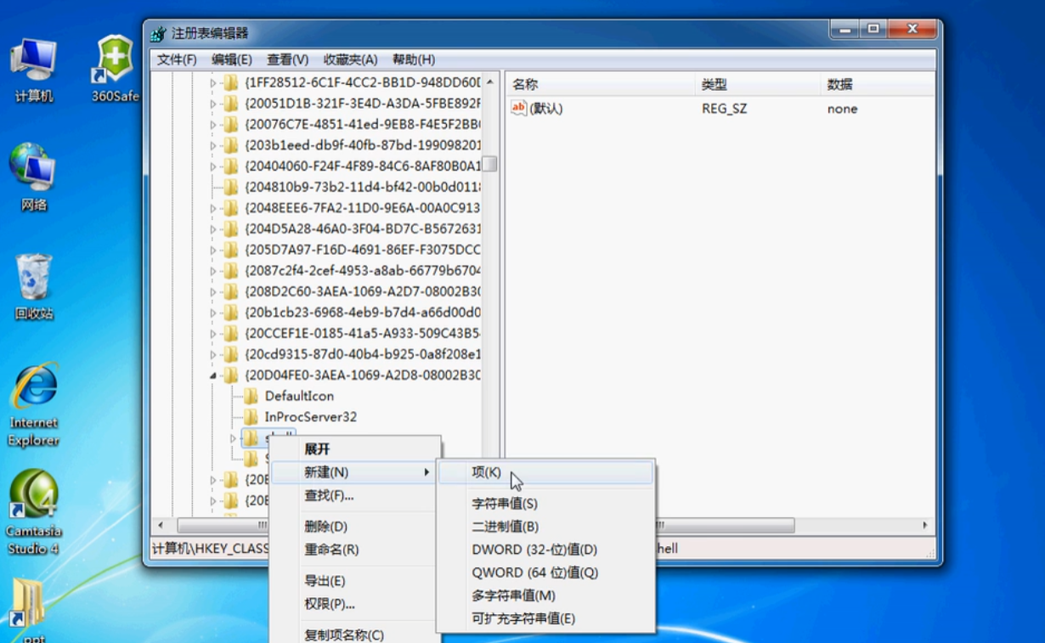Click folder icon of {20D04FE0-3AEA-1069 key

click(230, 375)
